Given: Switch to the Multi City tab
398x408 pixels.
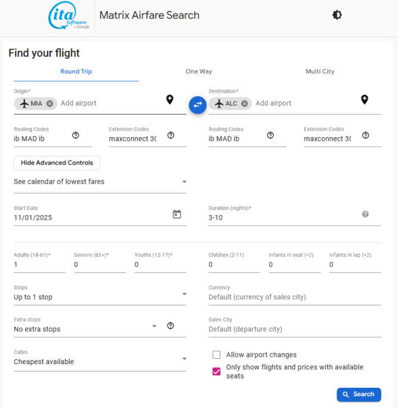Looking at the screenshot, I should click(x=320, y=71).
